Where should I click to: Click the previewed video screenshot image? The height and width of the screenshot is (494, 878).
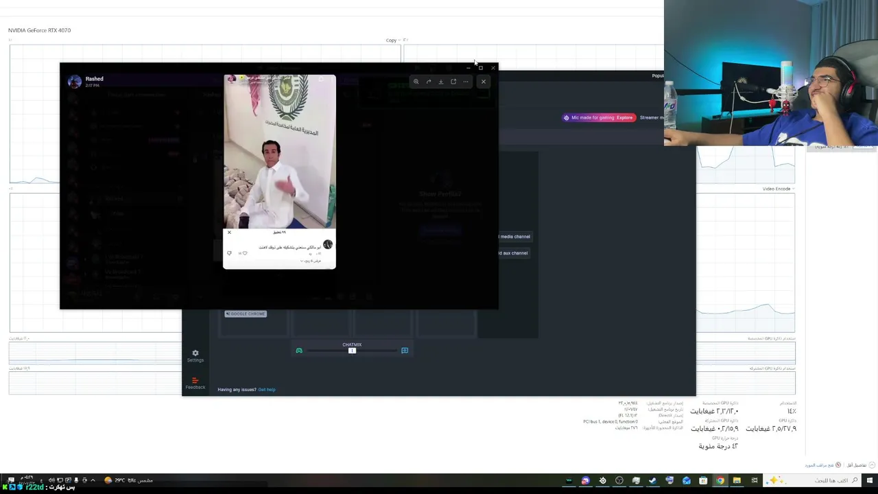pyautogui.click(x=280, y=172)
